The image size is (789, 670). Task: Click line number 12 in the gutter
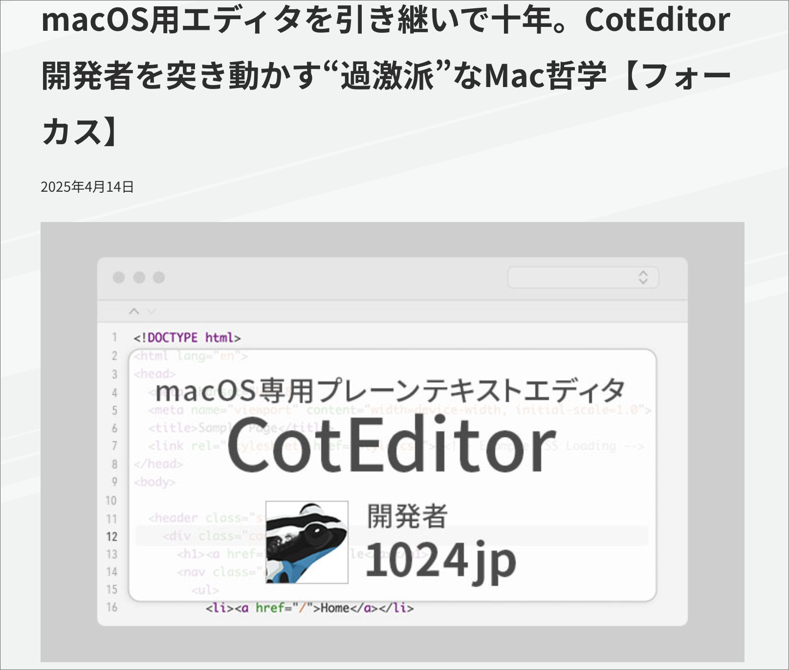click(112, 536)
